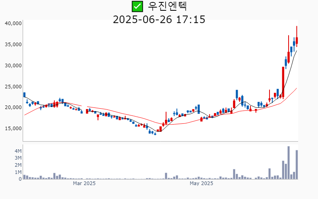The width and height of the screenshot is (318, 199).
Task: Click the tallest volume bar in the chart
Action: (289, 163)
